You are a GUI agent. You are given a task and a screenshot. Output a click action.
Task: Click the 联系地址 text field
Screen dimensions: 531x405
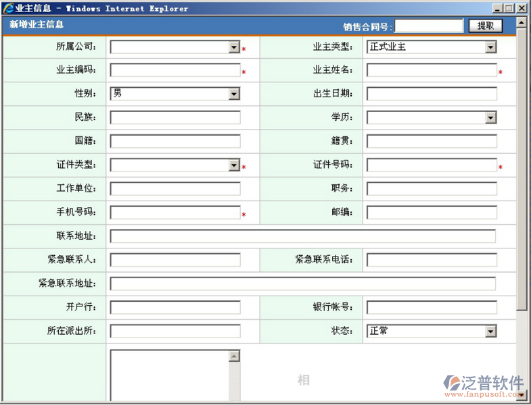point(302,236)
